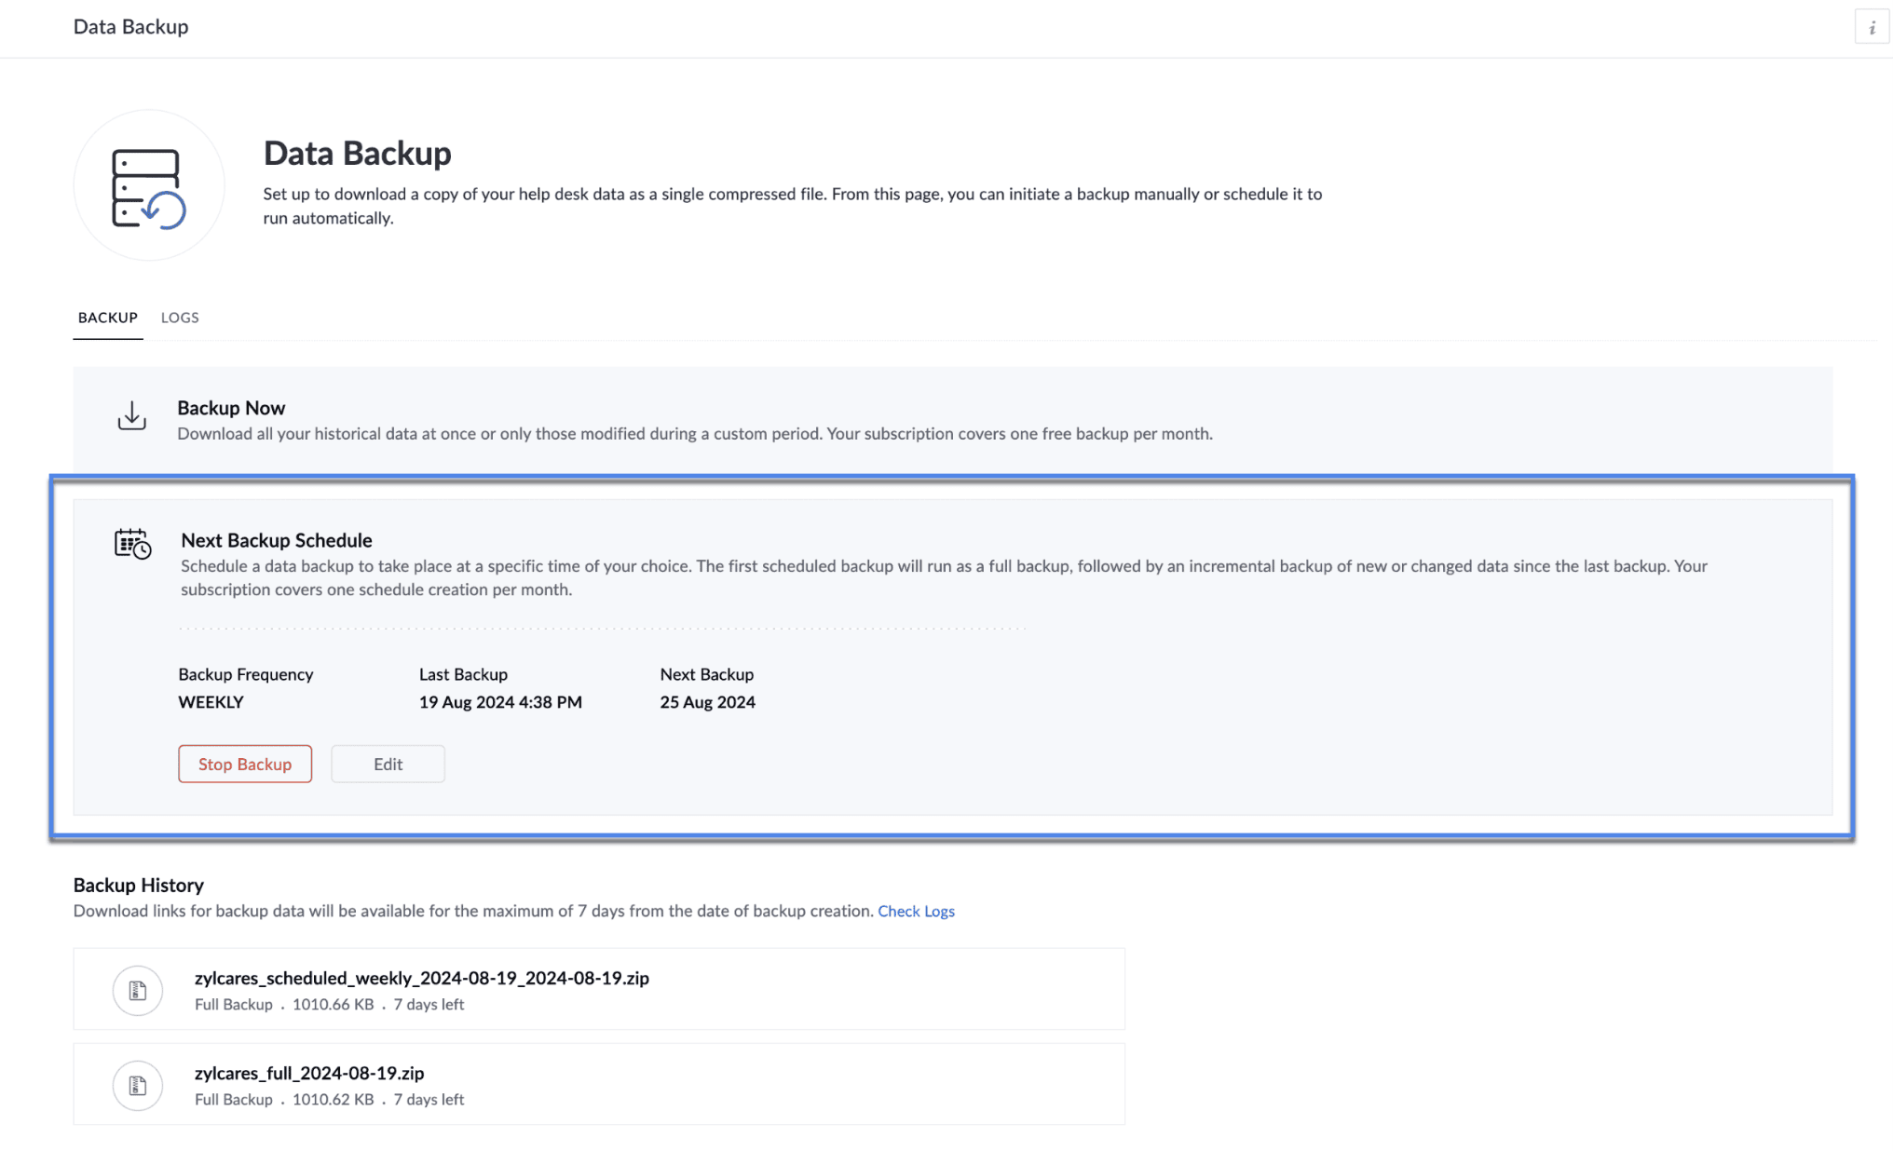1893x1151 pixels.
Task: Click the Edit schedule button
Action: pyautogui.click(x=388, y=764)
